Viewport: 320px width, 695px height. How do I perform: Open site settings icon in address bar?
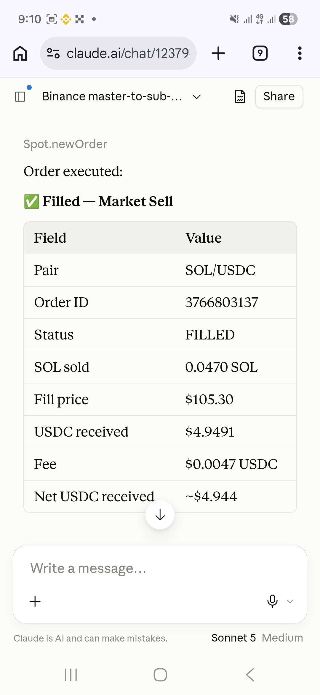click(53, 53)
